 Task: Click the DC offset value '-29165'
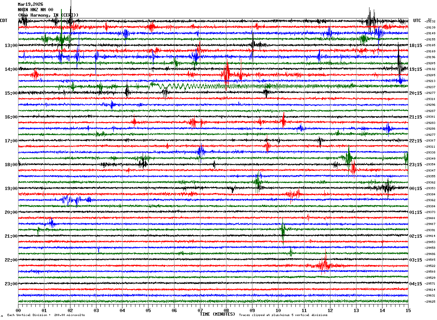430,46
